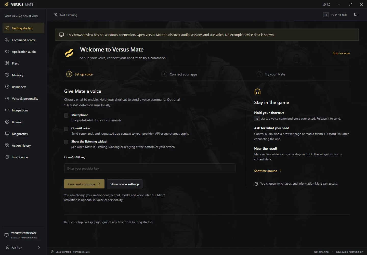Click the Versus Mate logo in title bar
367x255 pixels.
tap(6, 4)
